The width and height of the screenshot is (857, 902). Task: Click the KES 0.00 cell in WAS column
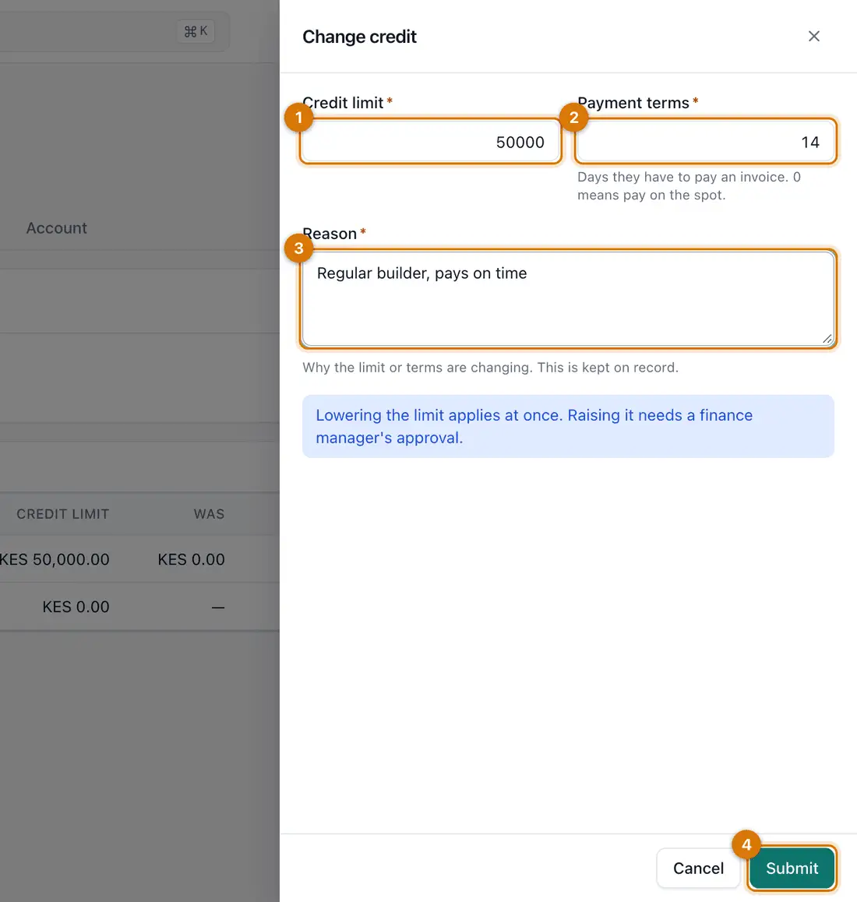[x=191, y=559]
